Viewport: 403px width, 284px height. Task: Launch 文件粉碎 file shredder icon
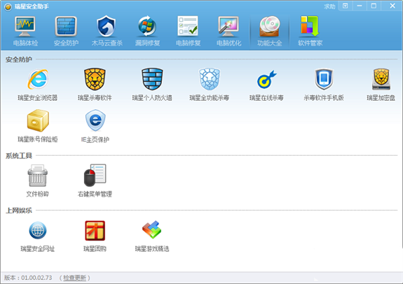[x=38, y=175]
